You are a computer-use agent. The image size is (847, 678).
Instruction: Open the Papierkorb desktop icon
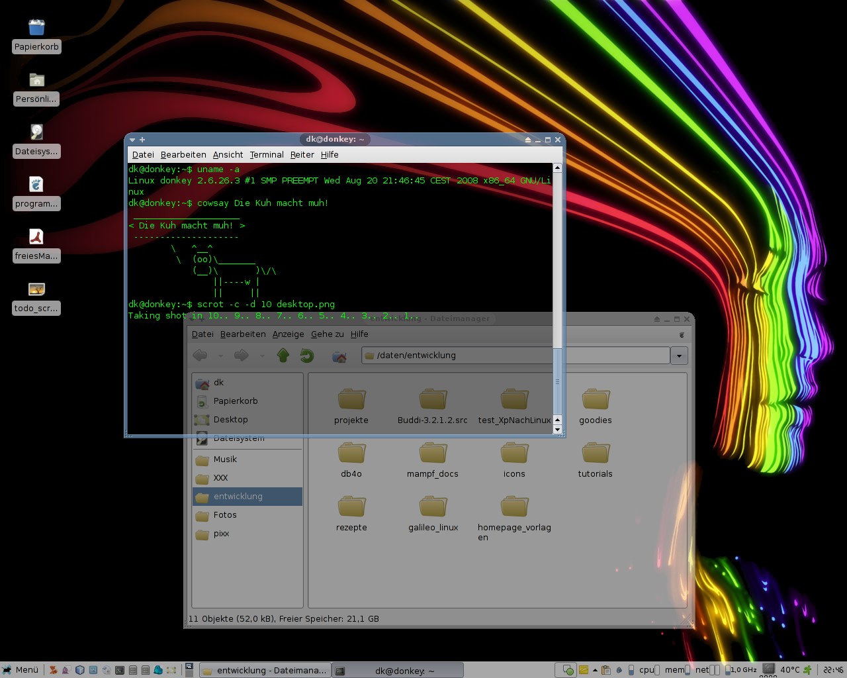pyautogui.click(x=36, y=28)
